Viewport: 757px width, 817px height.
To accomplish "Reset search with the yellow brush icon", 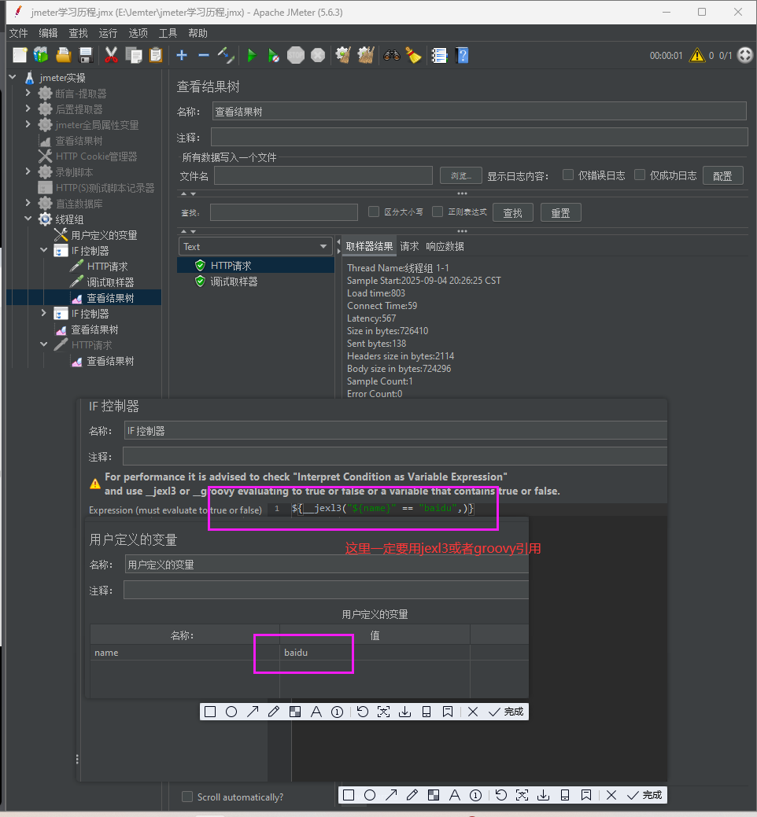I will point(413,55).
